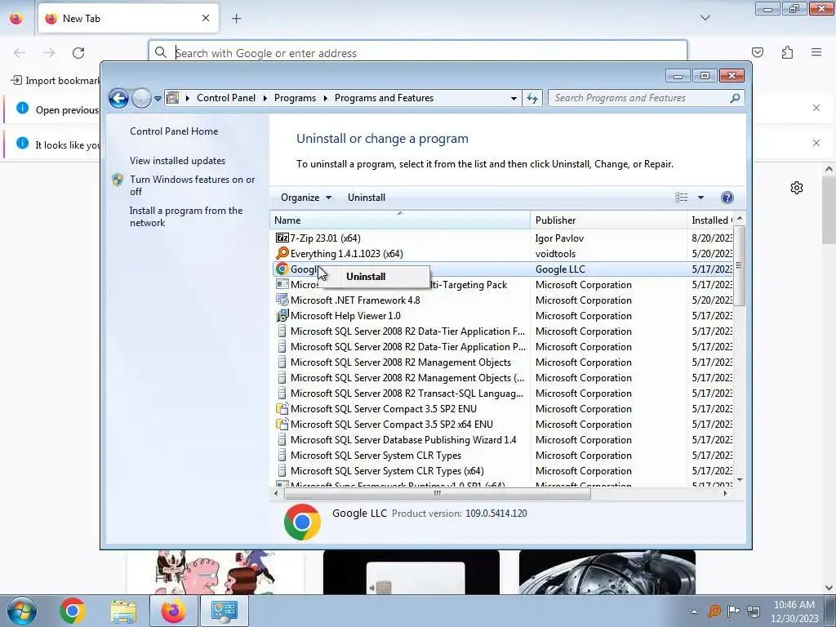Expand the arrow after Programs breadcrumb
The width and height of the screenshot is (836, 627).
[325, 99]
